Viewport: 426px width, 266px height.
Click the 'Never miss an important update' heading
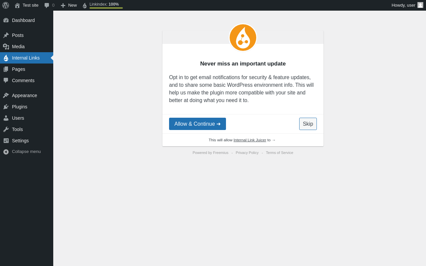pyautogui.click(x=243, y=64)
